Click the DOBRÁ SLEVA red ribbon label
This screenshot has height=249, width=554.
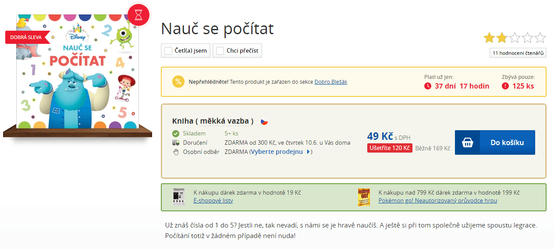pyautogui.click(x=27, y=37)
